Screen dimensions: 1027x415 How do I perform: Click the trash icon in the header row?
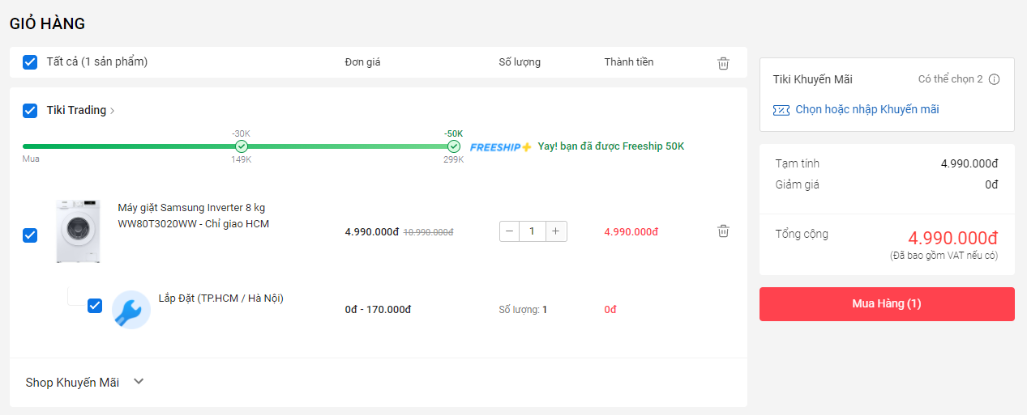tap(723, 63)
